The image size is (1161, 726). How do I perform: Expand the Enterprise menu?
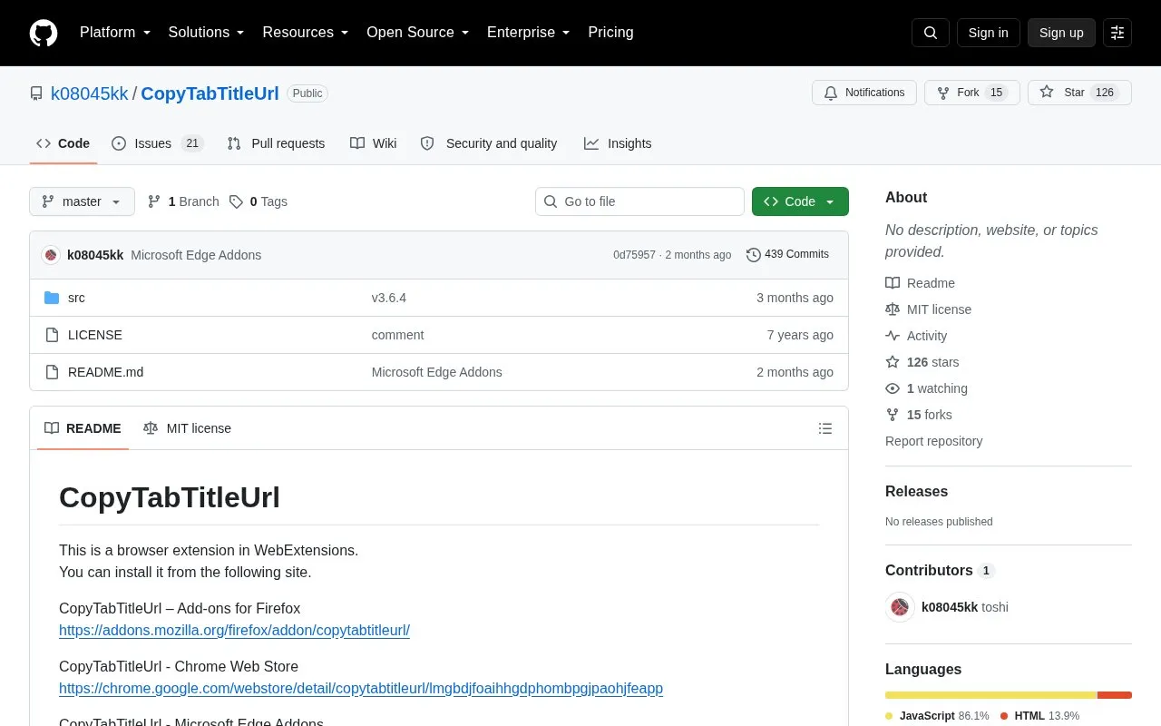529,33
